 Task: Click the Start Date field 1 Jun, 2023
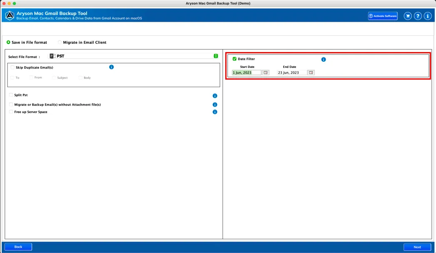[247, 73]
